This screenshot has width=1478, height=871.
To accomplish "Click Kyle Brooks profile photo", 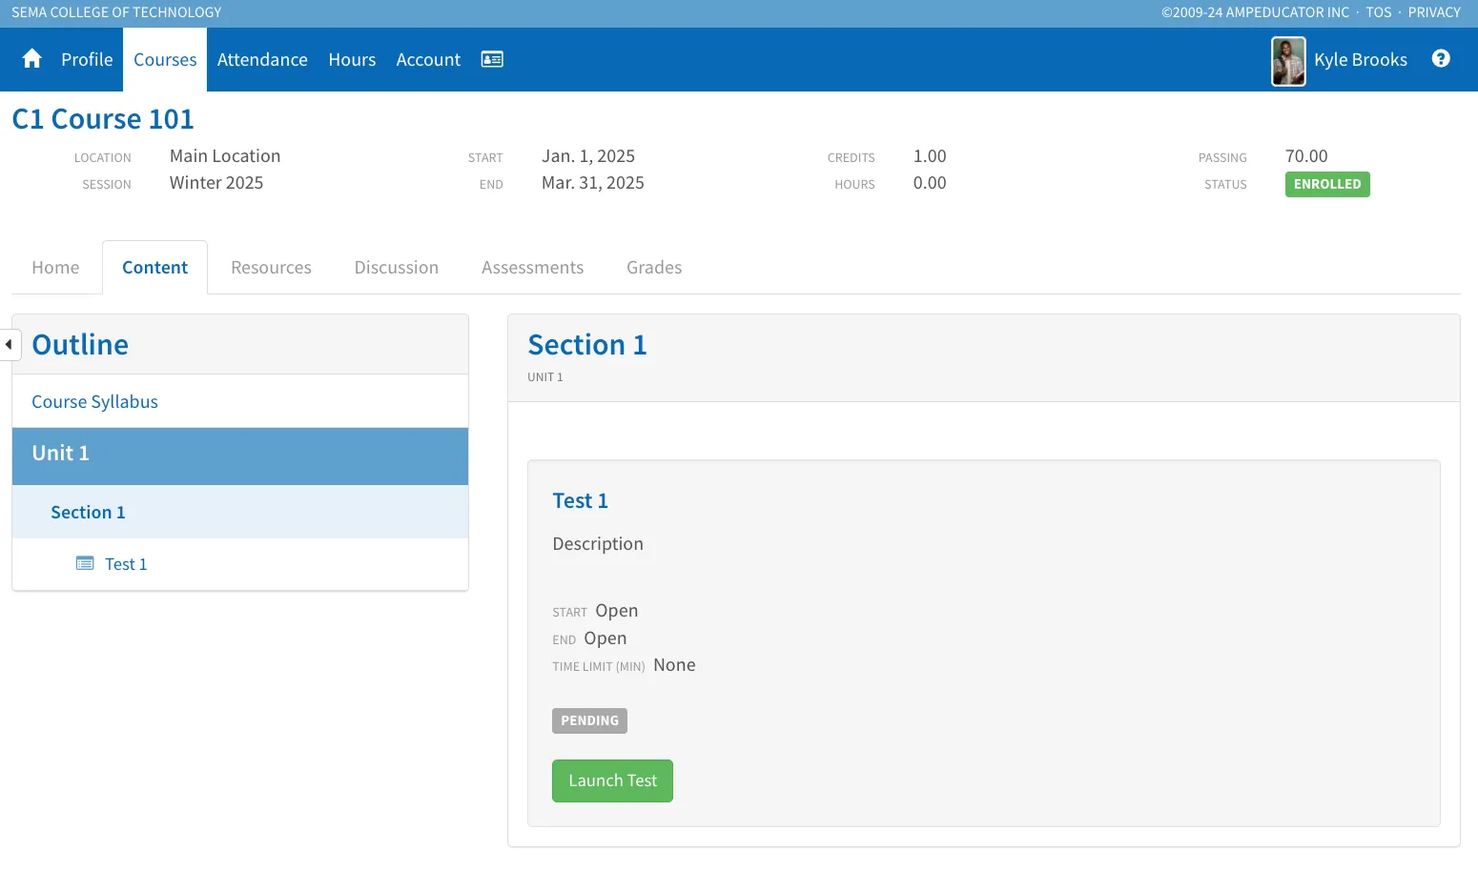I will tap(1288, 61).
